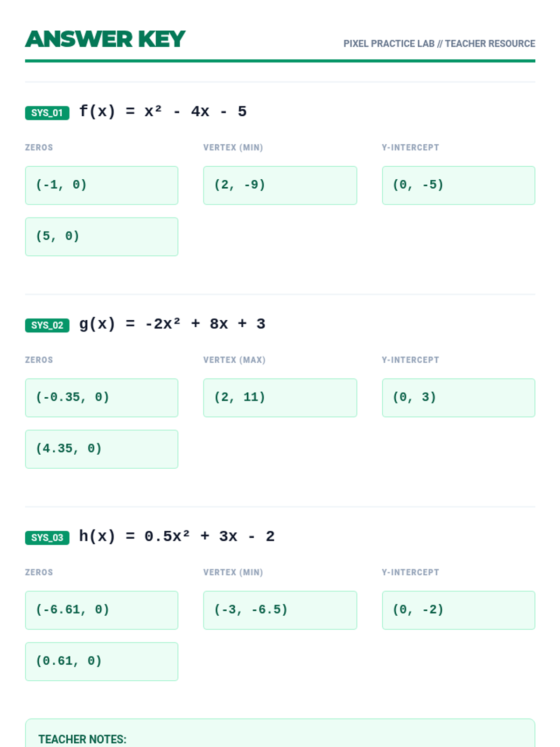This screenshot has width=560, height=747.
Task: Click the y-intercept (0, -2) box
Action: pos(459,610)
